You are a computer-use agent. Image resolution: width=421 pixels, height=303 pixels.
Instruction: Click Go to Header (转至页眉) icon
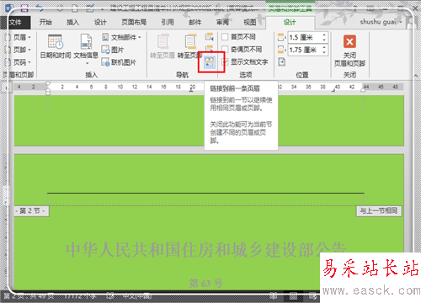[163, 42]
